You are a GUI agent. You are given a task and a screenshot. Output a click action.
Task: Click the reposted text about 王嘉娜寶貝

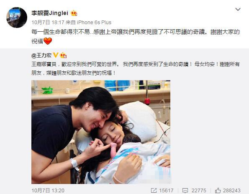pyautogui.click(x=136, y=68)
